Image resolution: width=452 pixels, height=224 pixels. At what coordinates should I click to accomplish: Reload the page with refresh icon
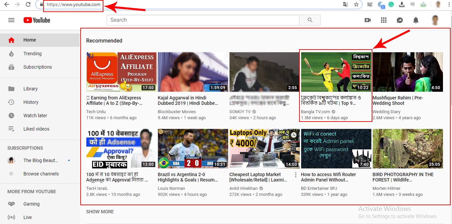click(x=29, y=5)
